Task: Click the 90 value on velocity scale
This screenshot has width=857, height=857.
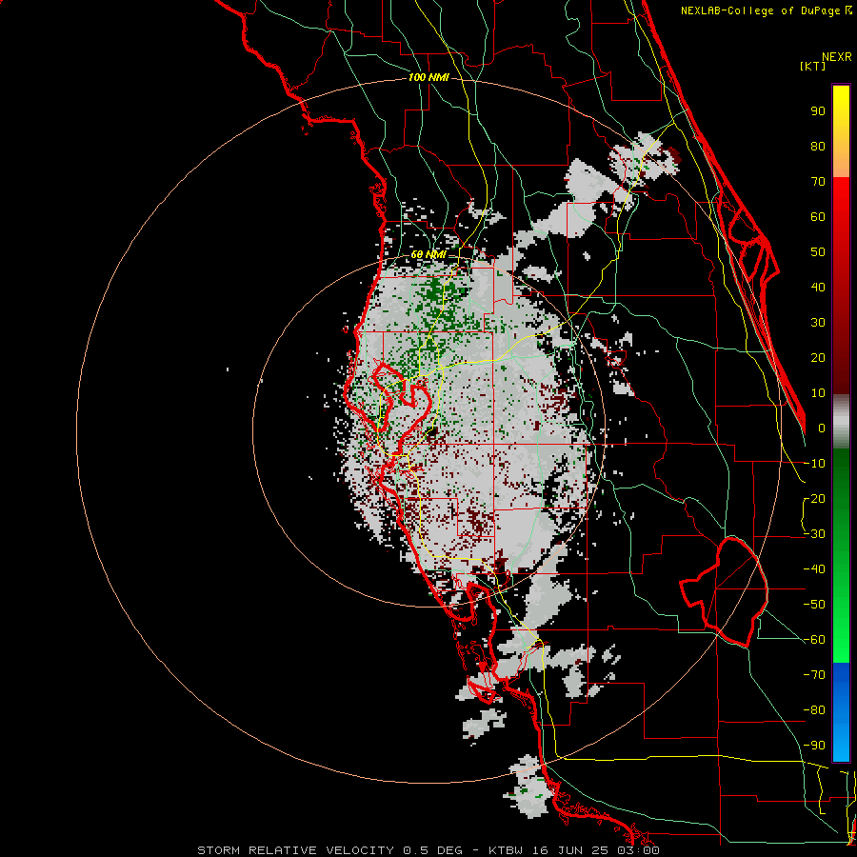Action: coord(818,111)
